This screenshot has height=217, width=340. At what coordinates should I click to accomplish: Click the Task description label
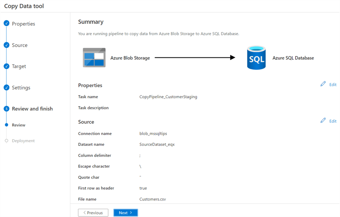coord(93,108)
